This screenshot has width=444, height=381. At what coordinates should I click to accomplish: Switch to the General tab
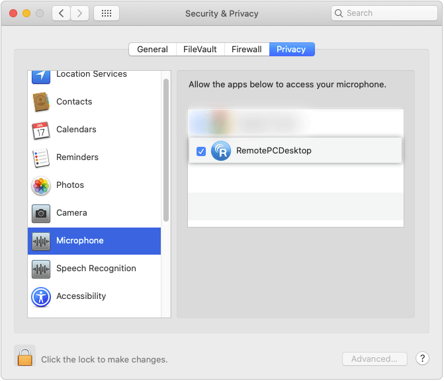pyautogui.click(x=152, y=49)
